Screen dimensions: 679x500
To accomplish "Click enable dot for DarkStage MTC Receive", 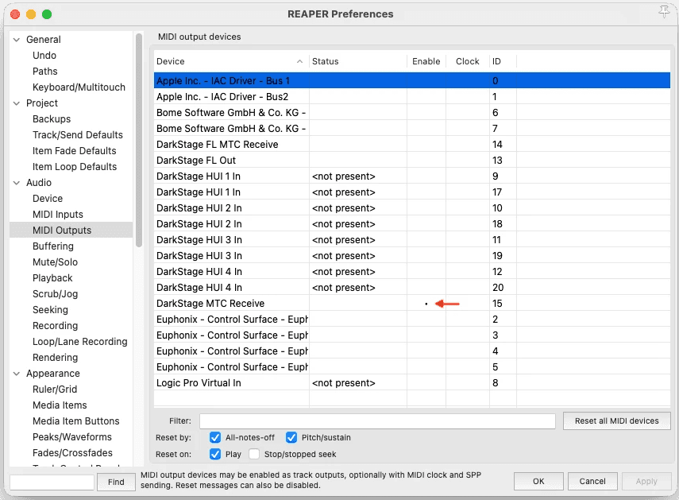I will coord(426,304).
